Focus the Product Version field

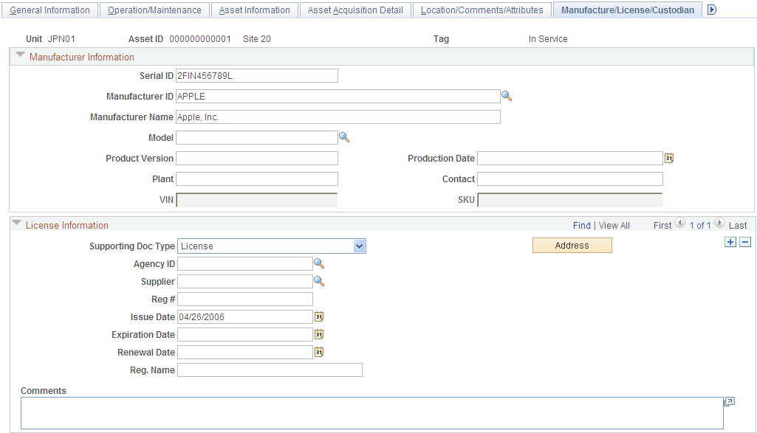(x=257, y=158)
